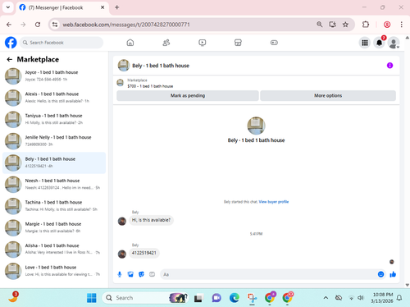View site information icon in address bar

coord(55,25)
